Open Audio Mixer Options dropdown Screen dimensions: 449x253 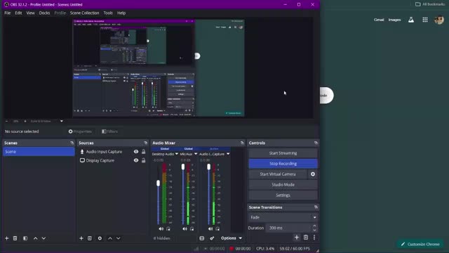(x=232, y=238)
